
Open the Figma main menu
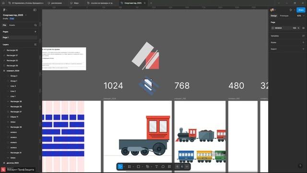click(x=4, y=10)
